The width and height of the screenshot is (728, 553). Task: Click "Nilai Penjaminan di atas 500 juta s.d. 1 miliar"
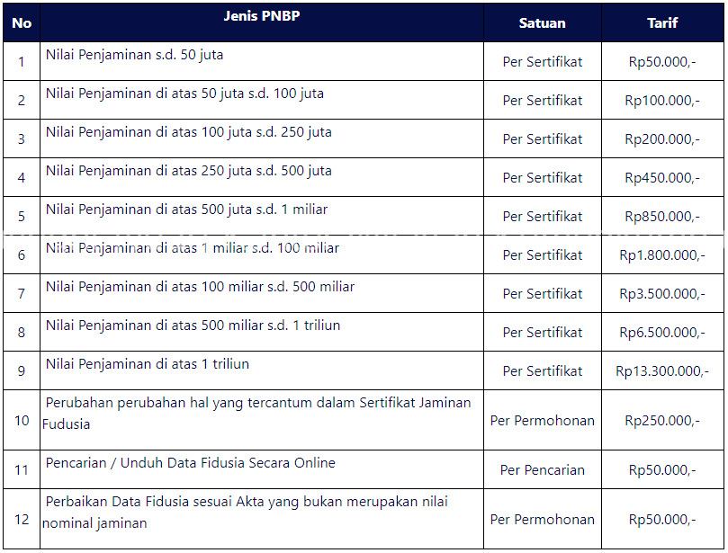(x=187, y=210)
